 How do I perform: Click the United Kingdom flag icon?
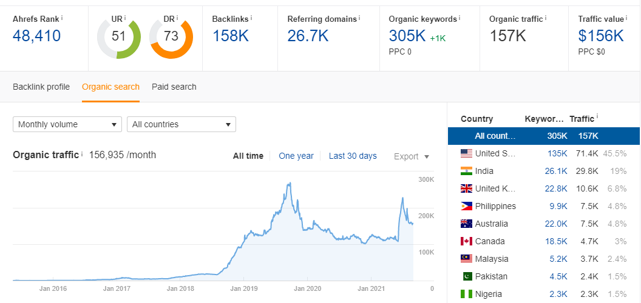pyautogui.click(x=466, y=188)
